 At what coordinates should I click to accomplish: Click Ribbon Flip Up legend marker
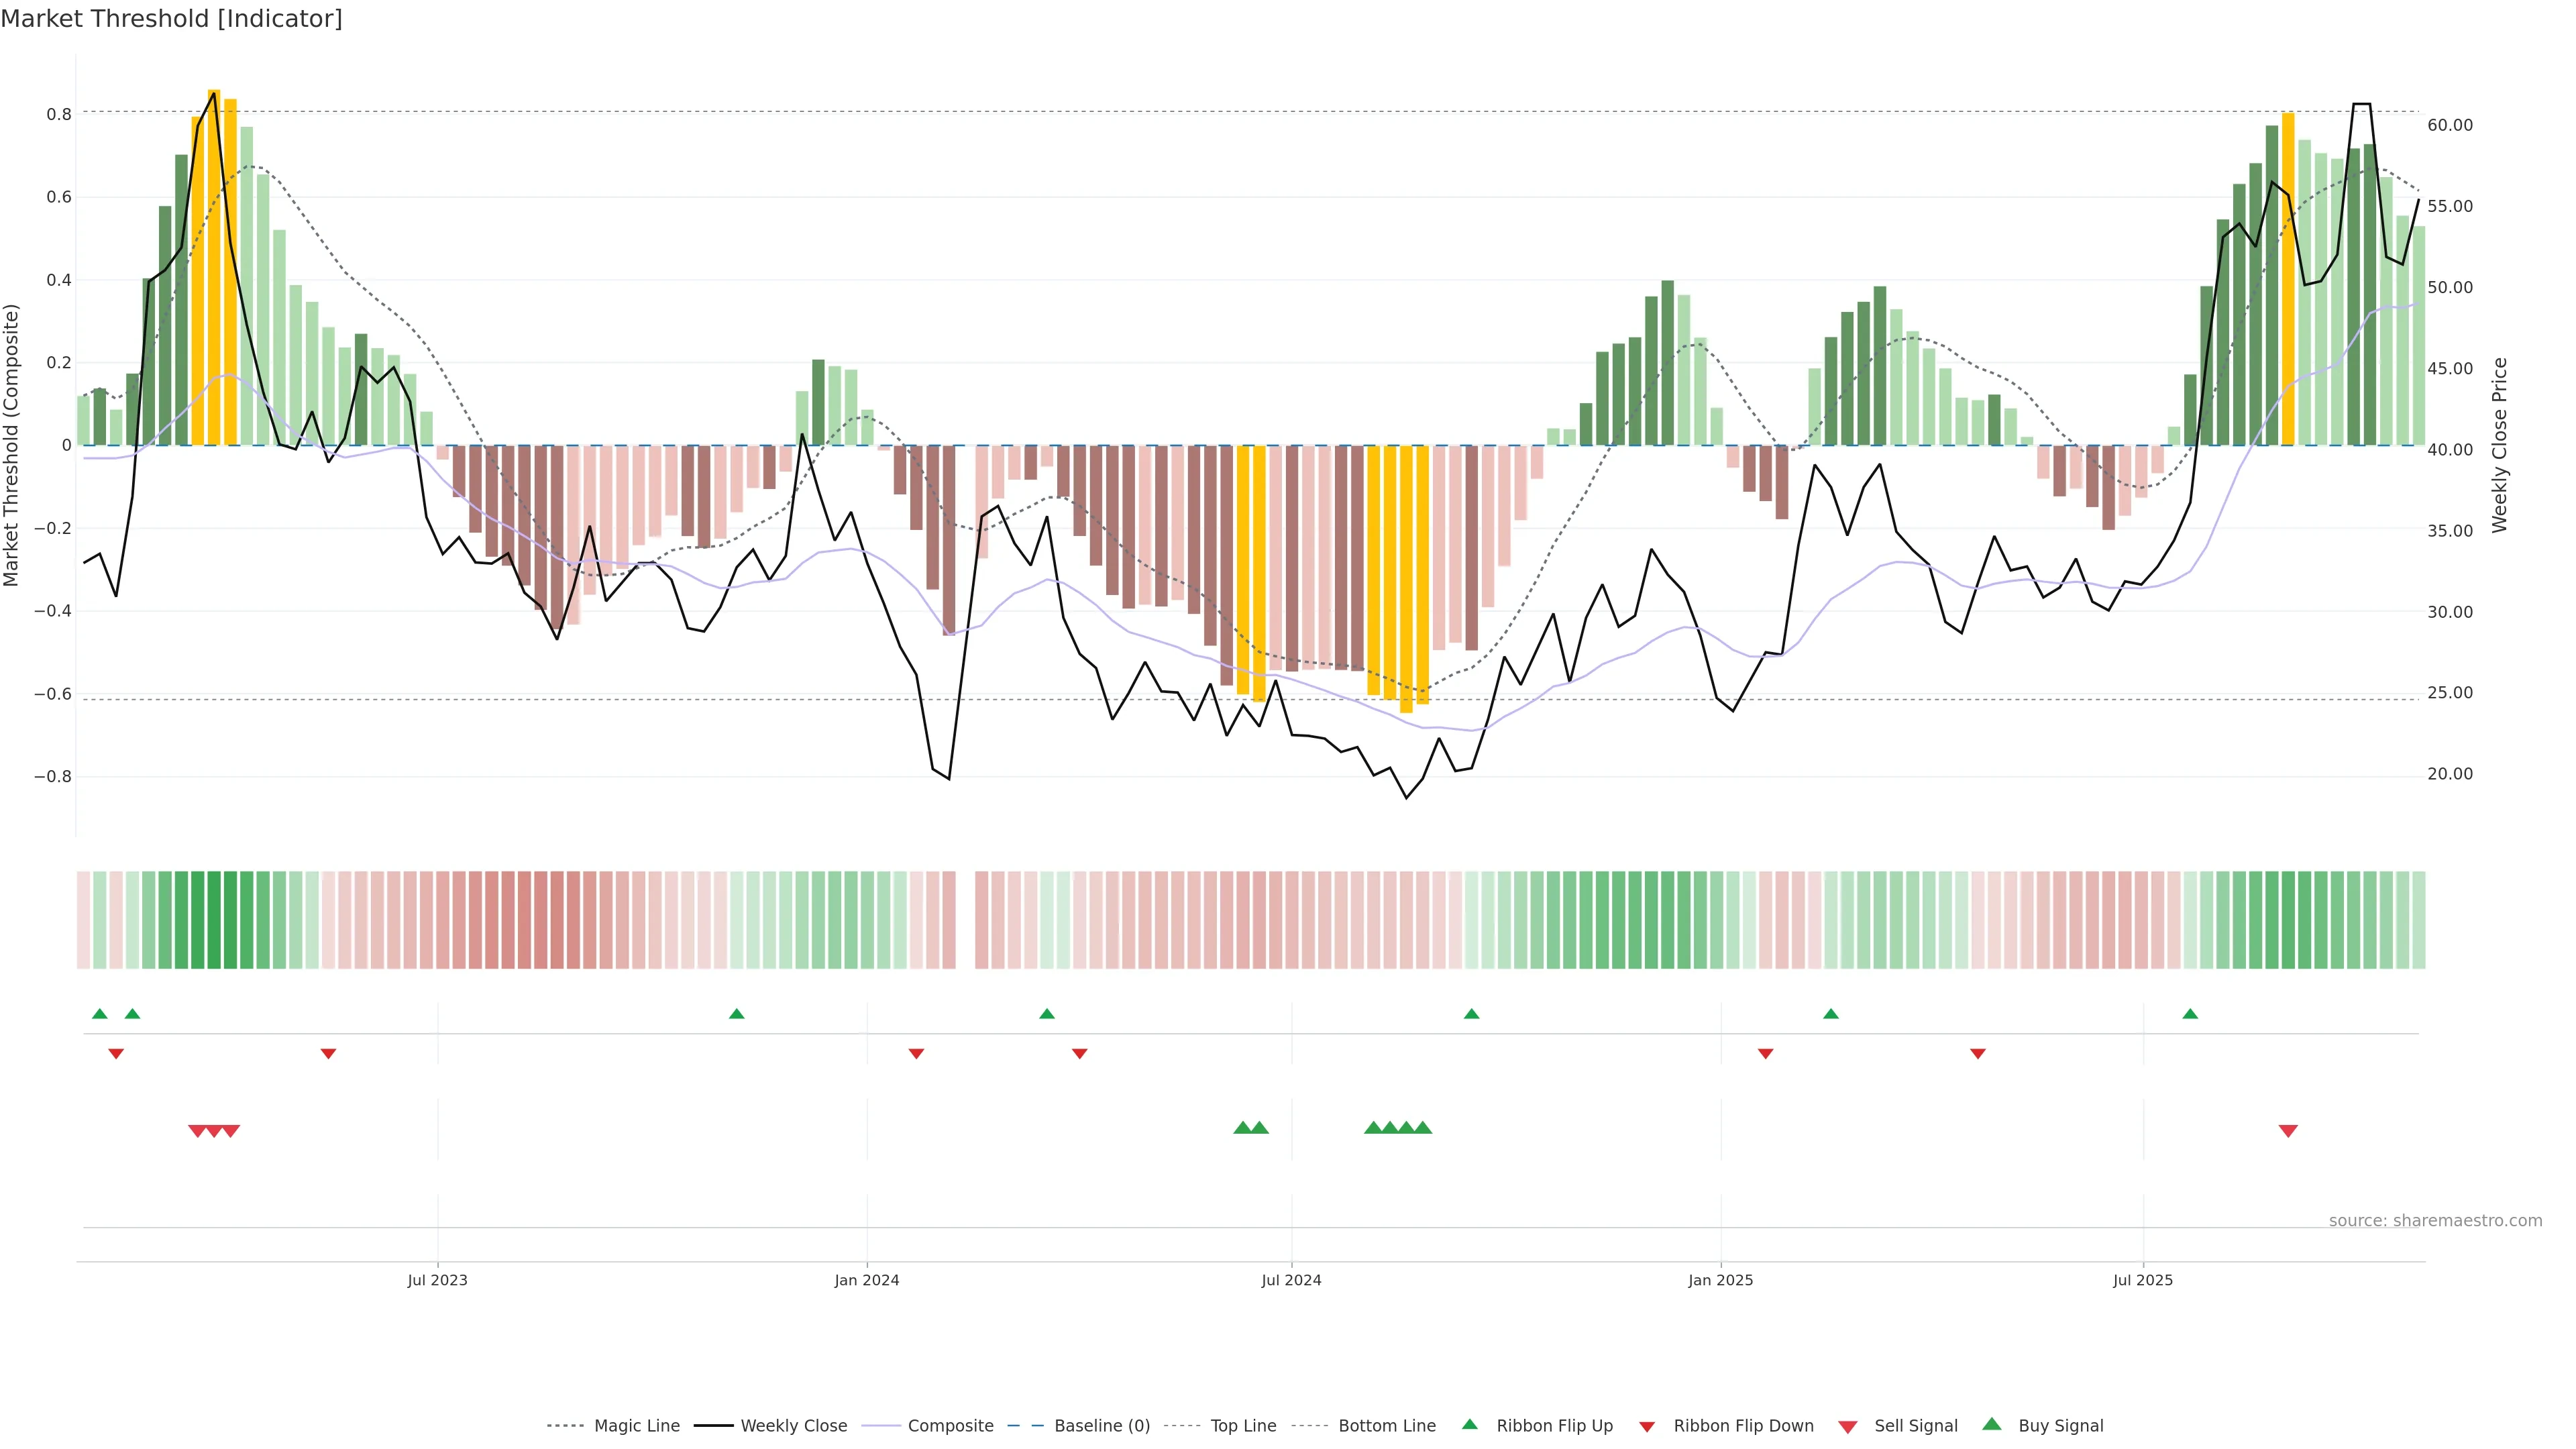coord(1469,1424)
